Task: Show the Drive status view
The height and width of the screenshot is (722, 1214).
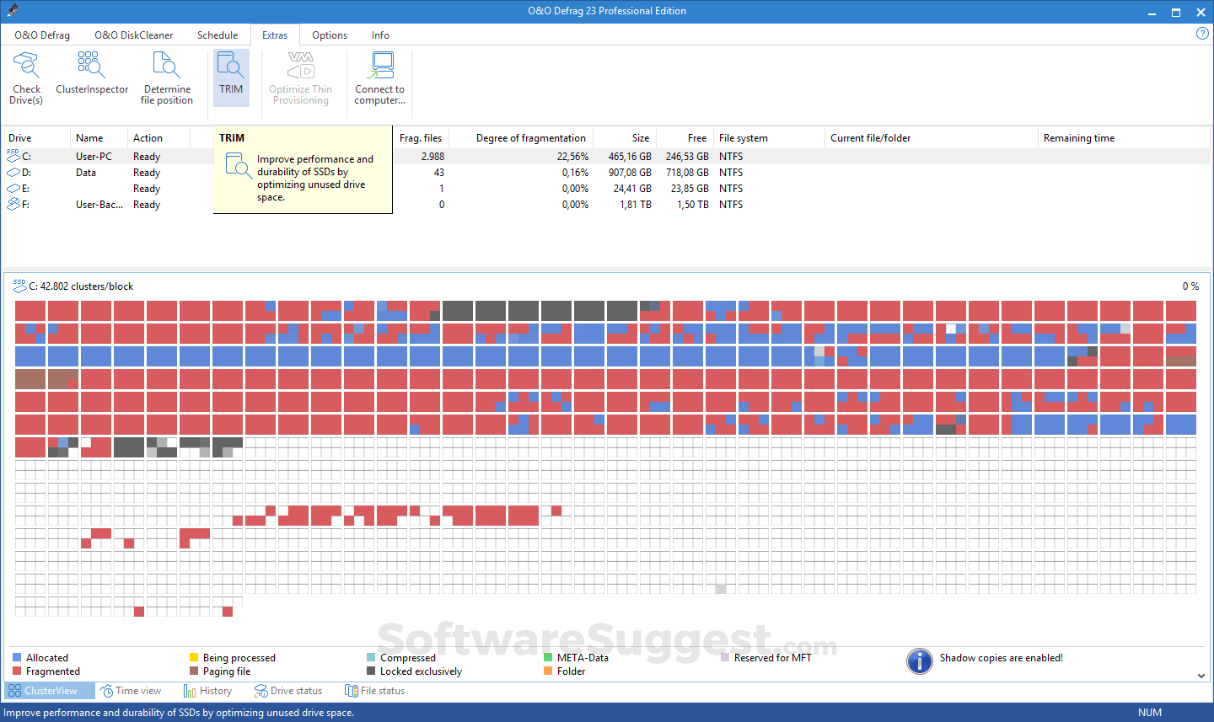Action: (289, 690)
